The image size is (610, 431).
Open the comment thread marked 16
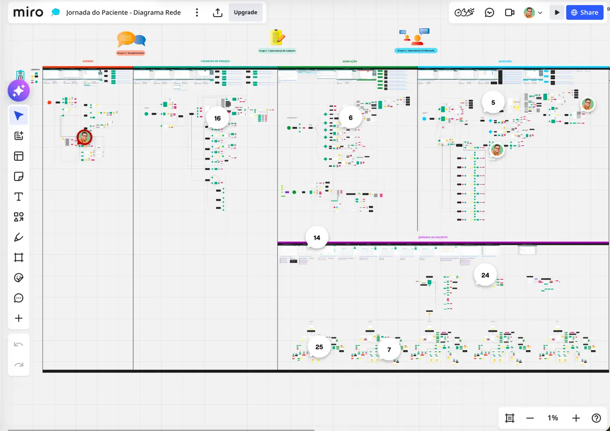(x=217, y=118)
